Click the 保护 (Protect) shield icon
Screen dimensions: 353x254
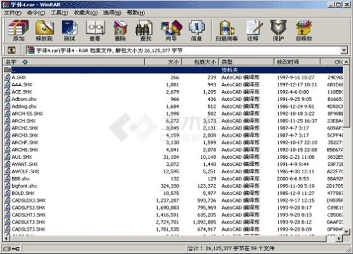click(278, 28)
